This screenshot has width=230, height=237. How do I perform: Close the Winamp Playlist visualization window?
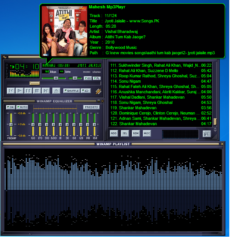click(x=222, y=144)
